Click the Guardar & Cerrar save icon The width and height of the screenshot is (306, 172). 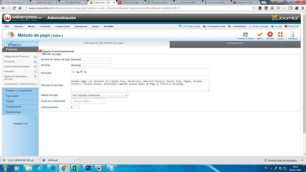tap(245, 34)
